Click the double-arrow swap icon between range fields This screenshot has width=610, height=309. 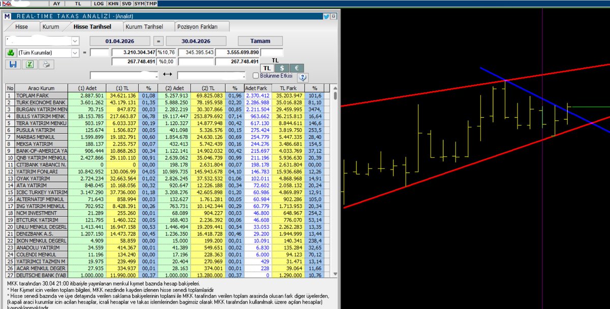167,75
